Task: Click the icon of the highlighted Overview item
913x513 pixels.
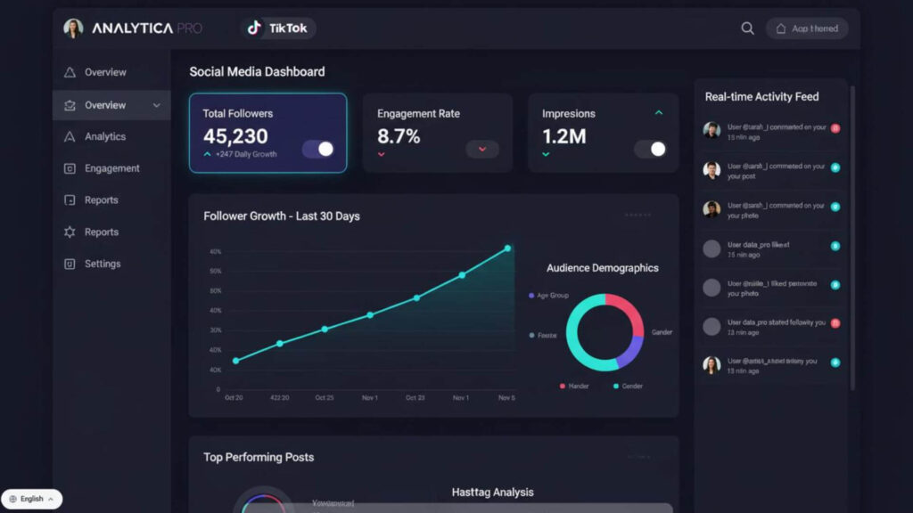Action: 70,105
